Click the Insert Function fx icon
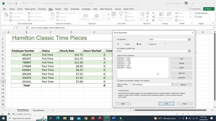The height and width of the screenshot is (121, 216). [27, 28]
